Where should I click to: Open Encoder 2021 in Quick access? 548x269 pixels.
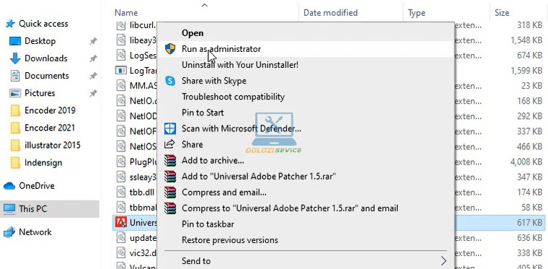coord(50,128)
